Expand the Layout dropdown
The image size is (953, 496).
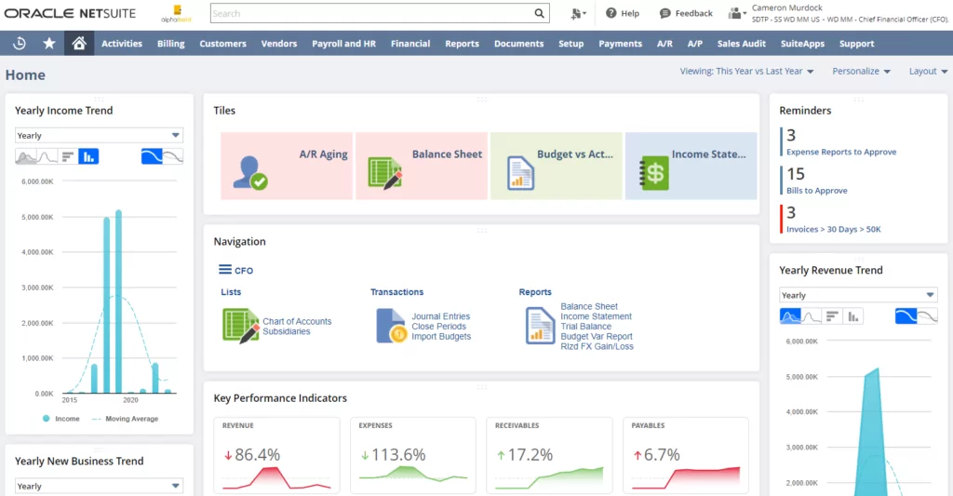pos(928,71)
